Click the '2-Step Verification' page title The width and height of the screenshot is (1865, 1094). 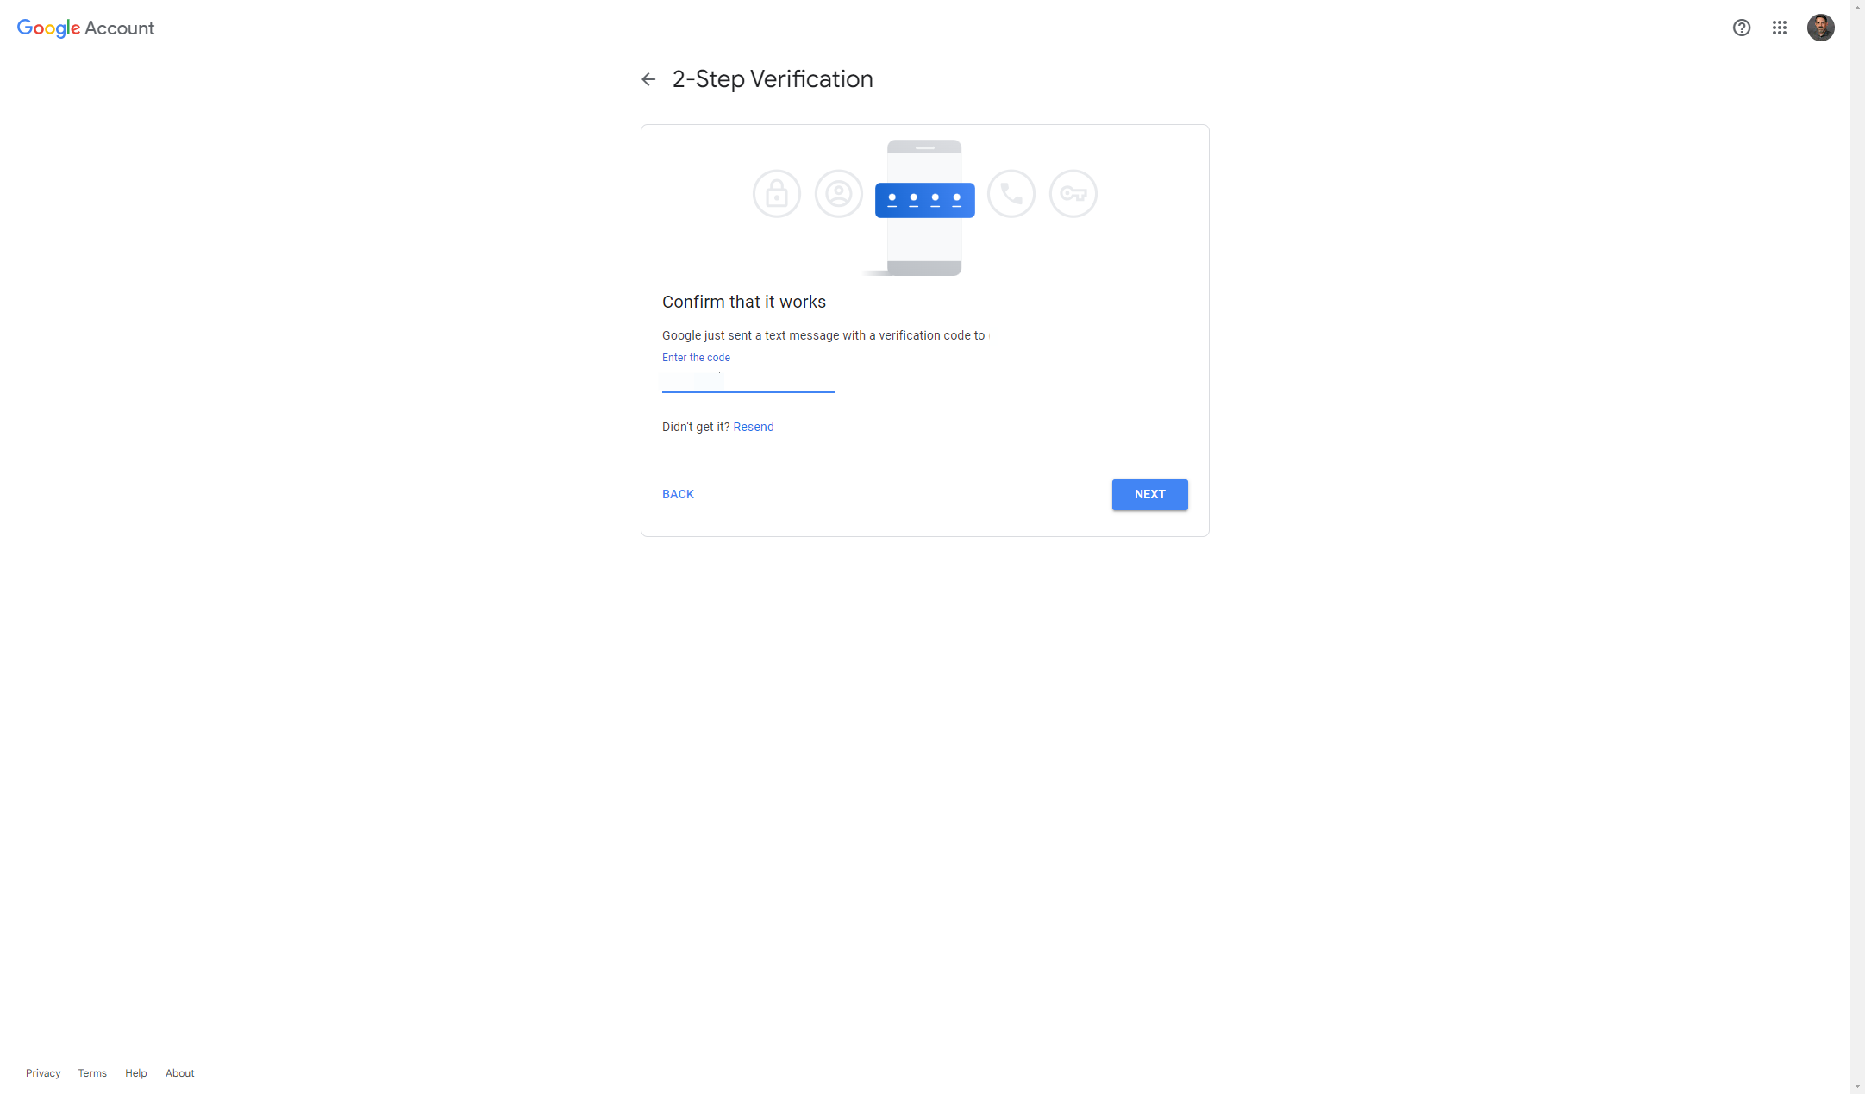(773, 79)
